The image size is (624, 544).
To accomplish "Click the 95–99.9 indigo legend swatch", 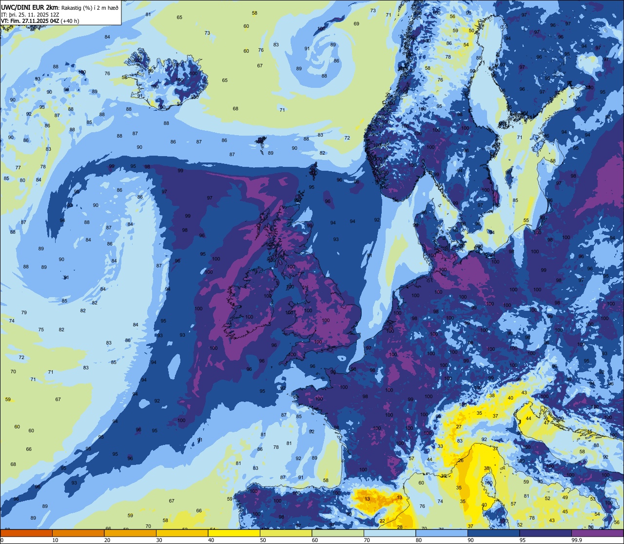I will 546,533.
